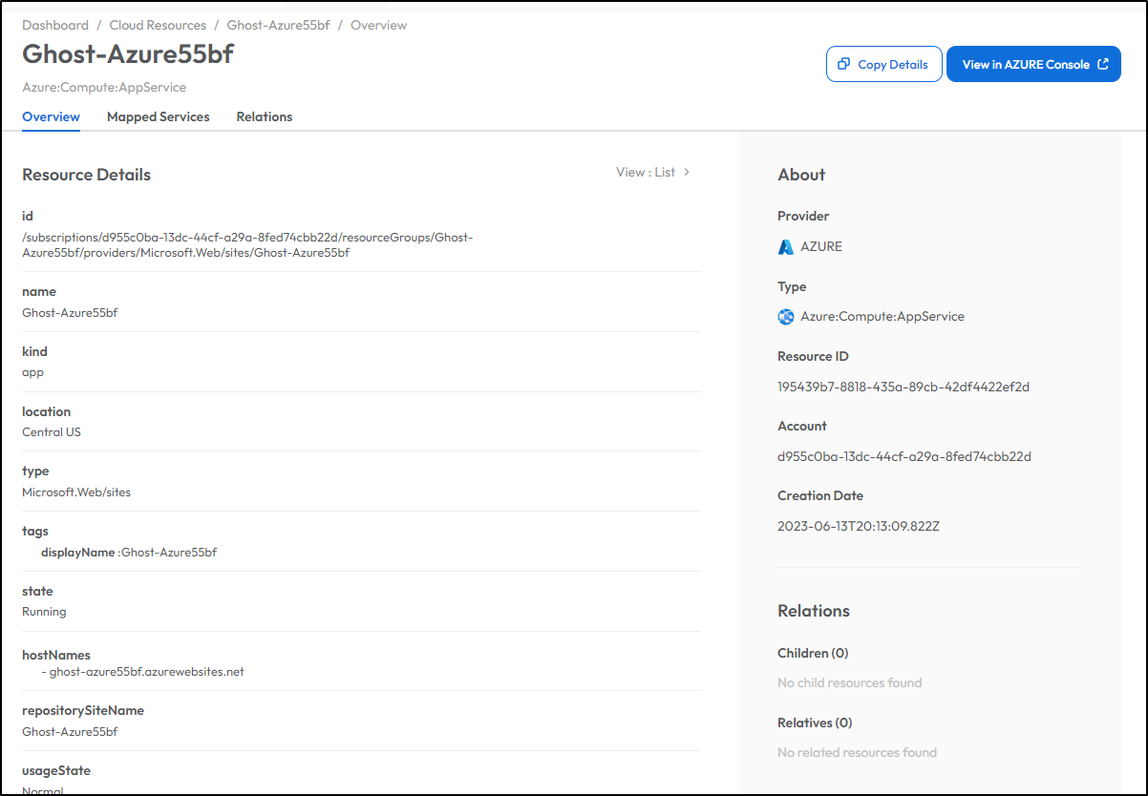Select the location value Central US
This screenshot has width=1148, height=796.
tap(52, 431)
